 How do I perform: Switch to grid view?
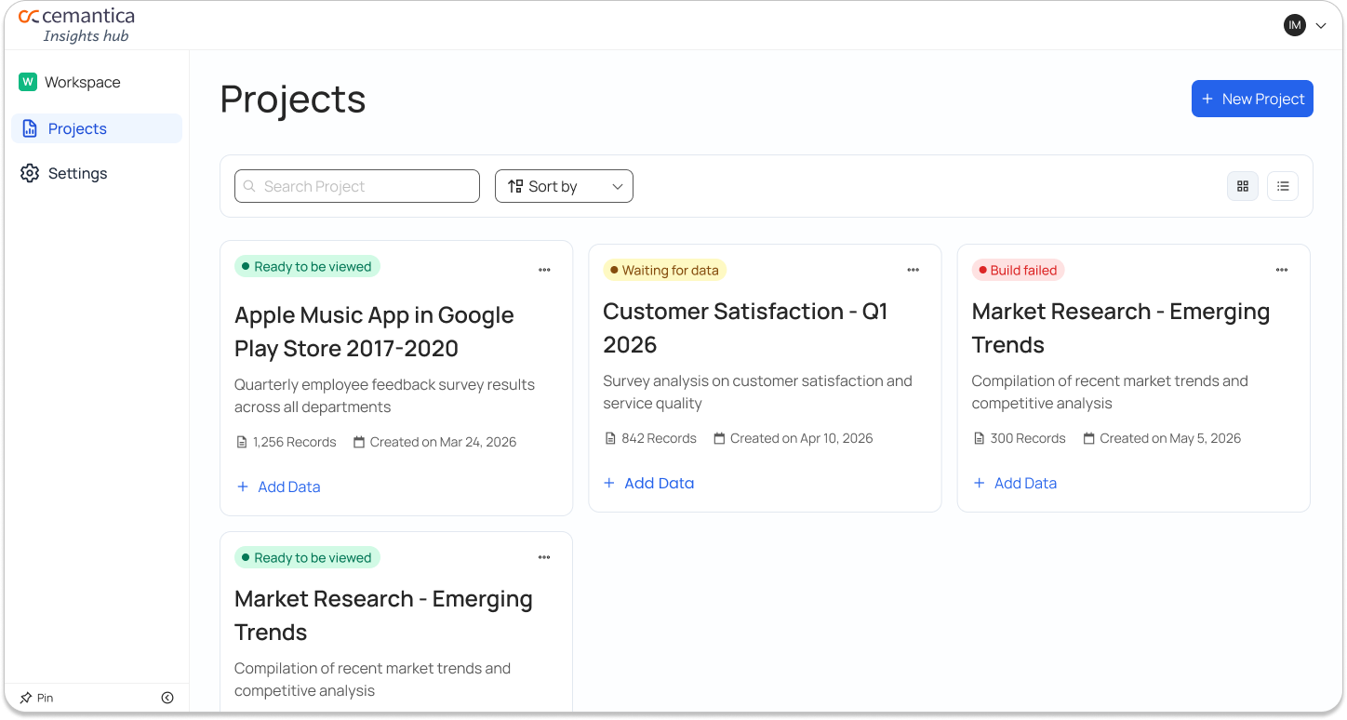click(1243, 186)
